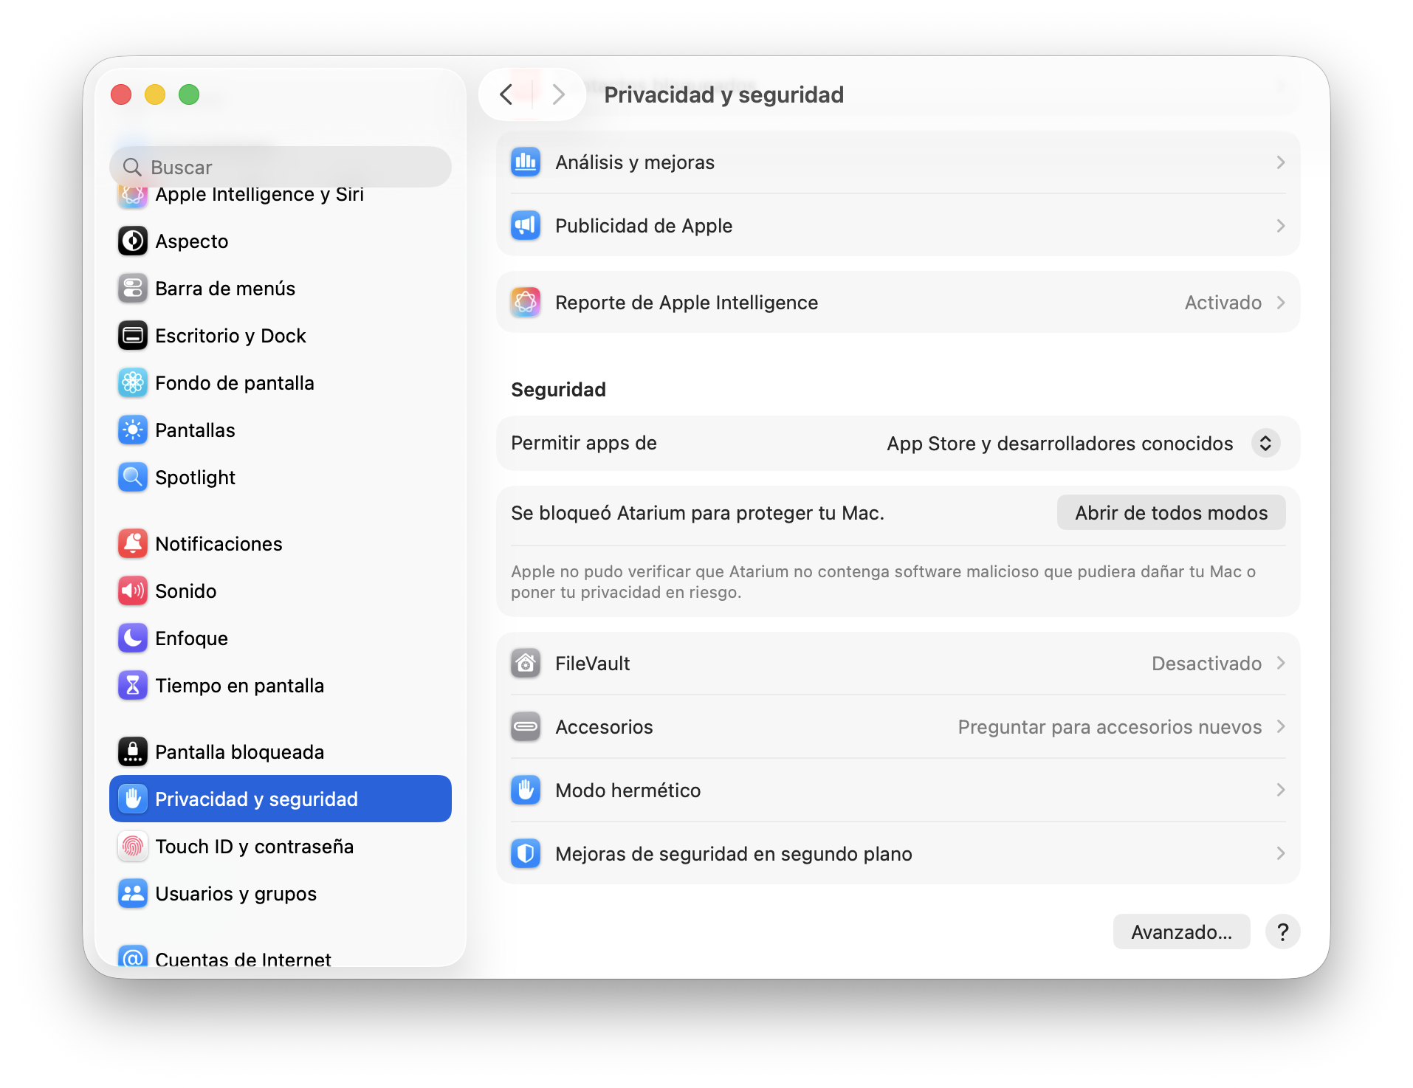Open Reporte de Apple Intelligence chevron
Screen dimensions: 1413x1088
click(x=1281, y=303)
